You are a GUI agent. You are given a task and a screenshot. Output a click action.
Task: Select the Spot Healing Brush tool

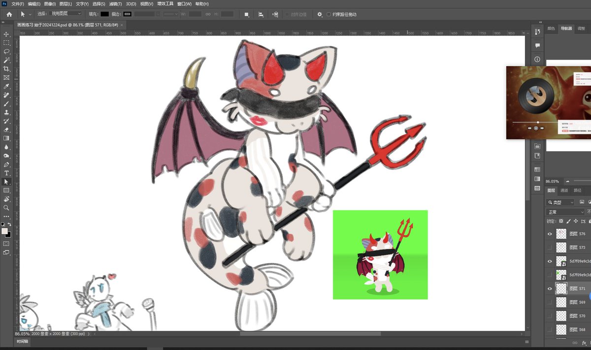(x=6, y=95)
